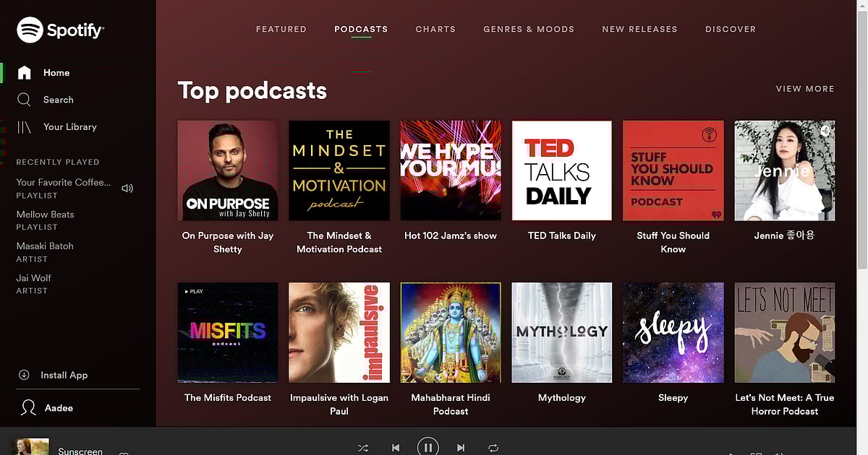Toggle shuffle playback

click(x=363, y=448)
